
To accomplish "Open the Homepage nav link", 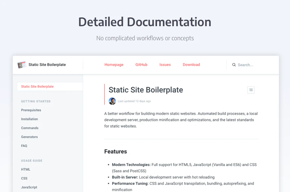I will point(114,64).
